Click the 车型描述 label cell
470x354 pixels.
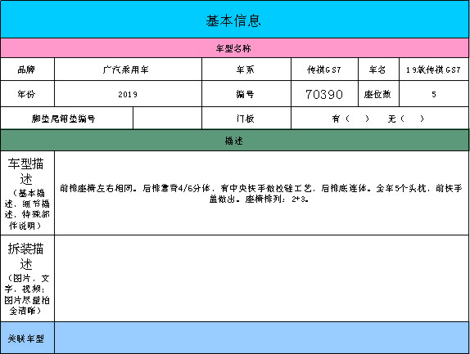click(x=27, y=193)
